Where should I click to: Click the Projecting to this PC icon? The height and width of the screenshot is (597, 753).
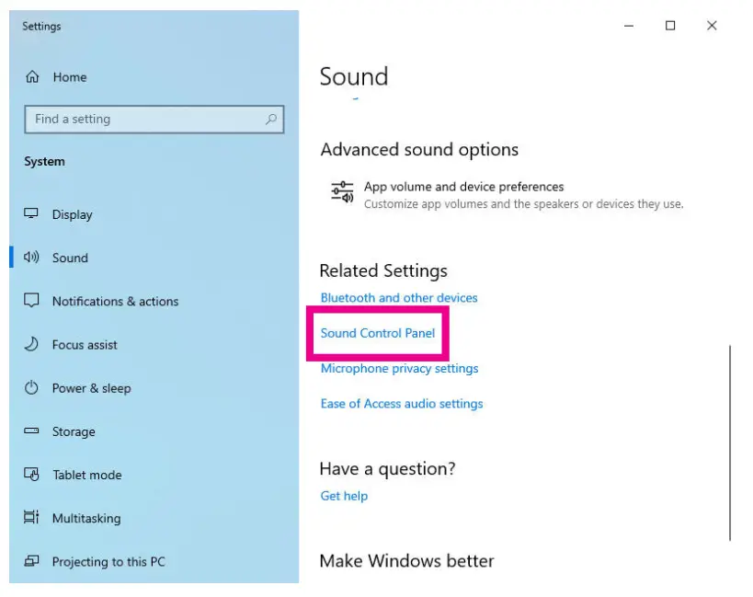(x=32, y=561)
